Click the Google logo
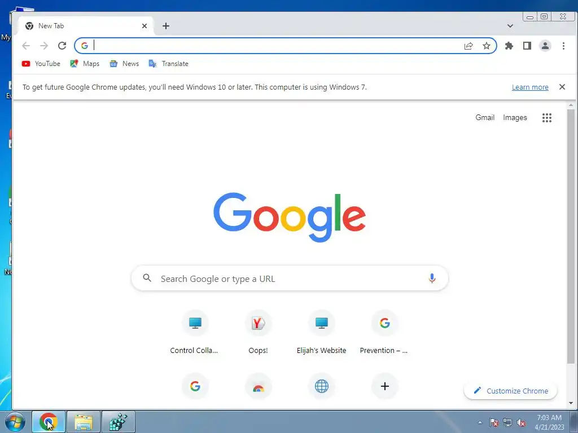The height and width of the screenshot is (433, 578). pyautogui.click(x=290, y=217)
